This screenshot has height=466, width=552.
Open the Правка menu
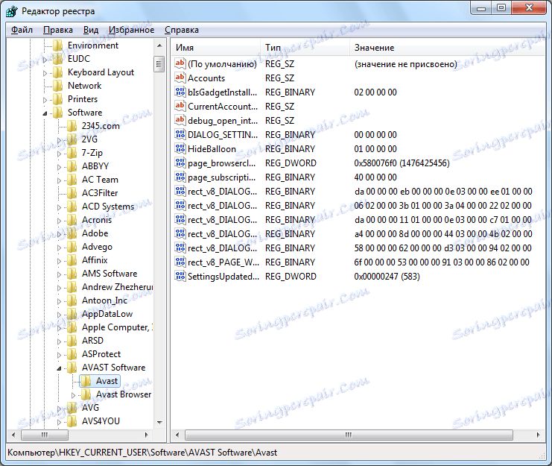[x=58, y=30]
